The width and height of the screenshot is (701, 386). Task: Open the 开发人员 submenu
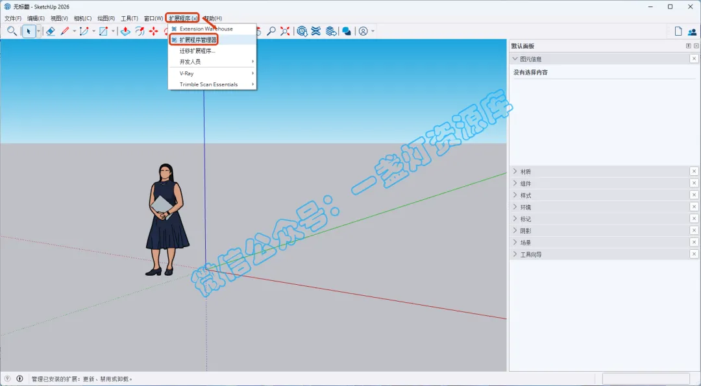click(x=212, y=62)
